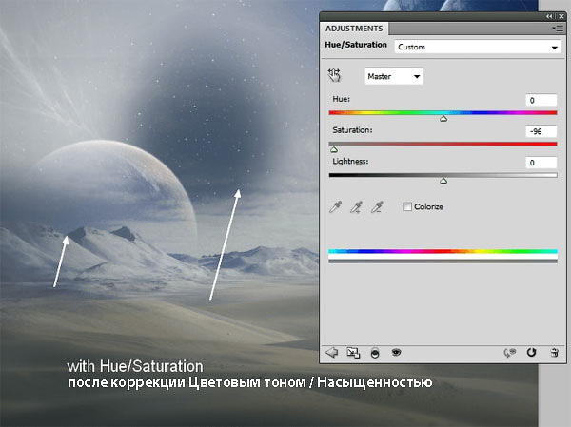Return to adjustment list with back arrow
This screenshot has width=571, height=427.
(x=331, y=353)
